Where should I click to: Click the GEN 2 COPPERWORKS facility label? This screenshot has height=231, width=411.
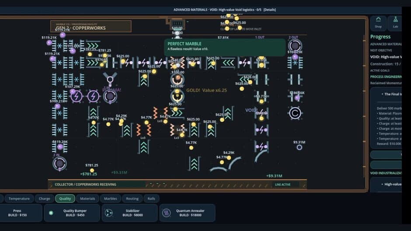(x=91, y=26)
